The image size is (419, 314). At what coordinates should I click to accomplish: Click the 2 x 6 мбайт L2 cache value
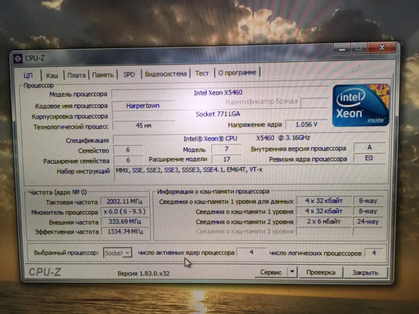[324, 221]
